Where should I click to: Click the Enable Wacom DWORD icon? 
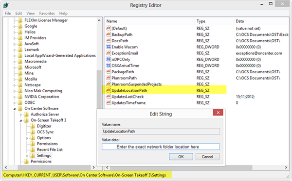click(x=108, y=47)
